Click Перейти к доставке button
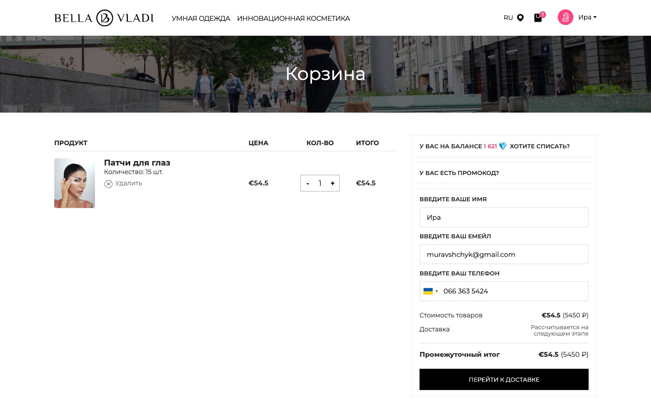The image size is (651, 407). [x=504, y=379]
